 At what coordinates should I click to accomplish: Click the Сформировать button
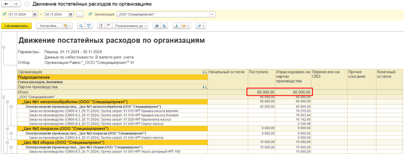point(16,26)
